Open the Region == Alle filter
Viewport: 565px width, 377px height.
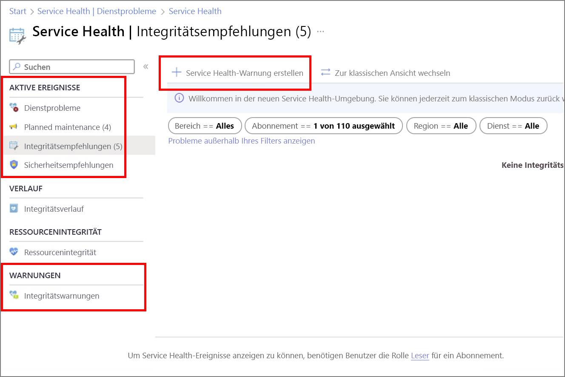[441, 126]
